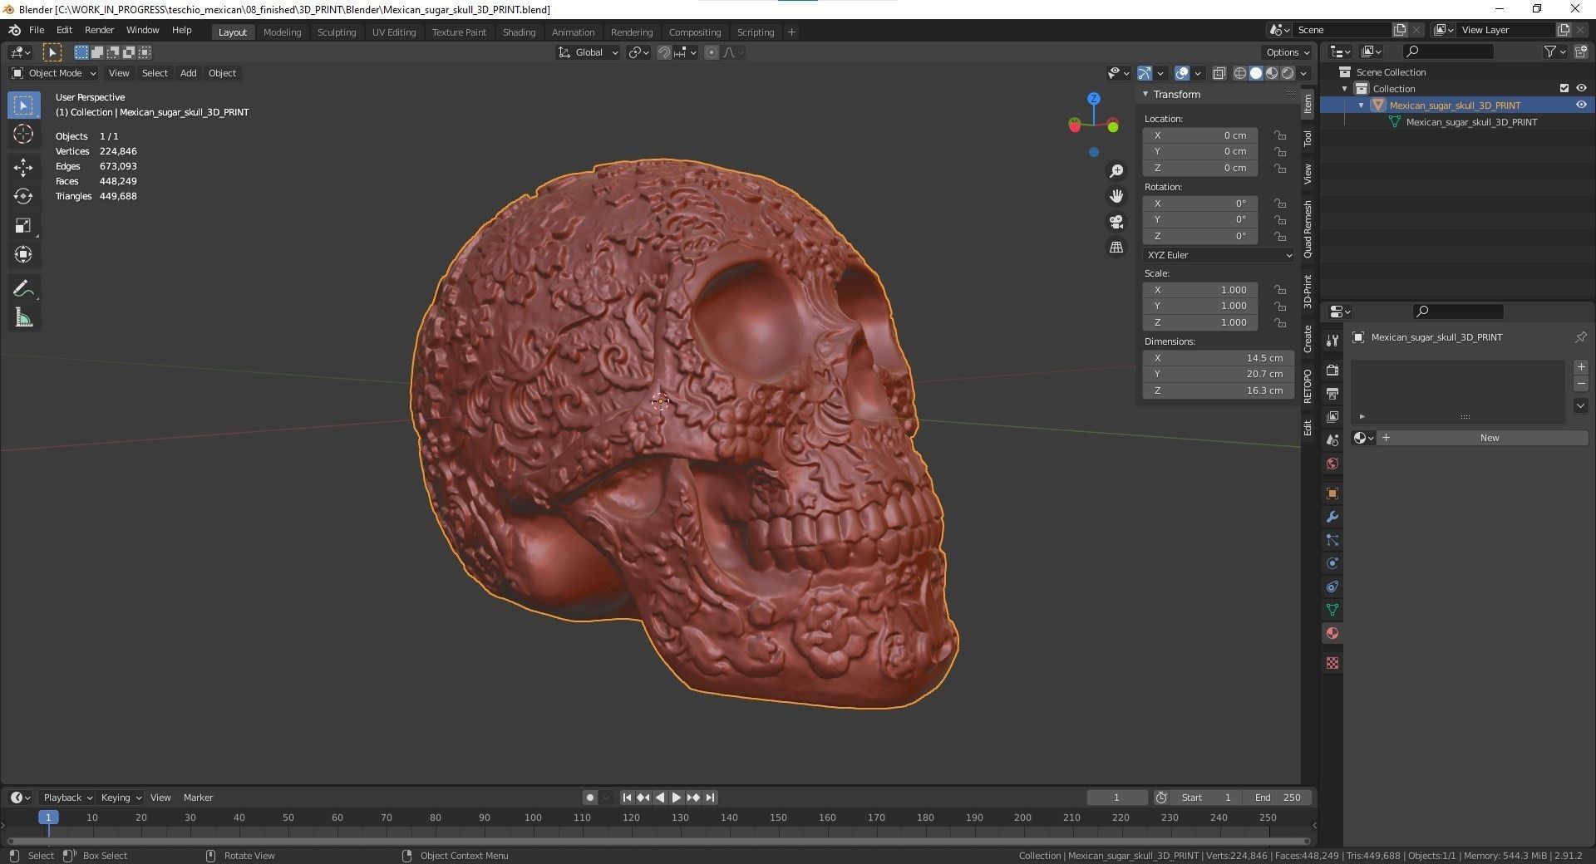Collapse Mexican_sugar_skull_3D_PRINT object tree row

[x=1362, y=106]
